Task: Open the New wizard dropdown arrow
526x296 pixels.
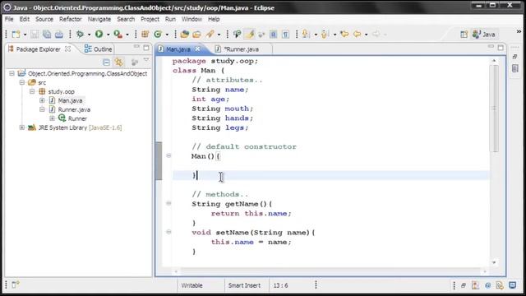Action: click(x=25, y=35)
